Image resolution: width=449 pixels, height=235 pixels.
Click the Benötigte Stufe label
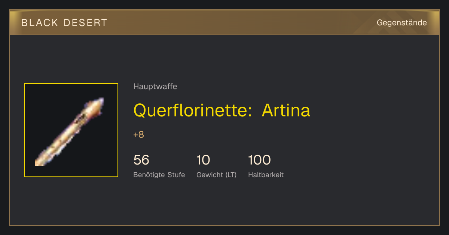[159, 175]
